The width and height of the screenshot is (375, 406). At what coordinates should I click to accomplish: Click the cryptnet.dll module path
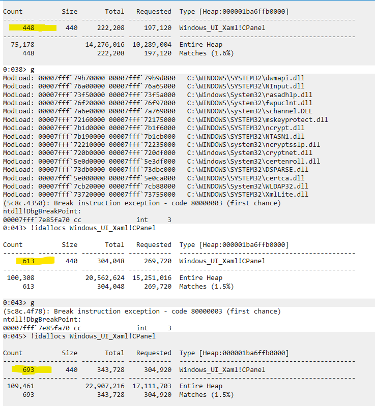click(249, 153)
